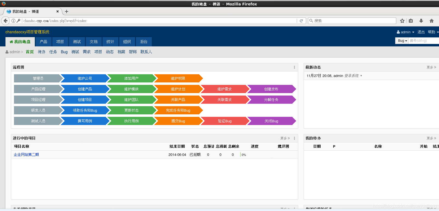This screenshot has height=211, width=439.
Task: Select 联系人 in the sub menu
Action: click(x=146, y=52)
